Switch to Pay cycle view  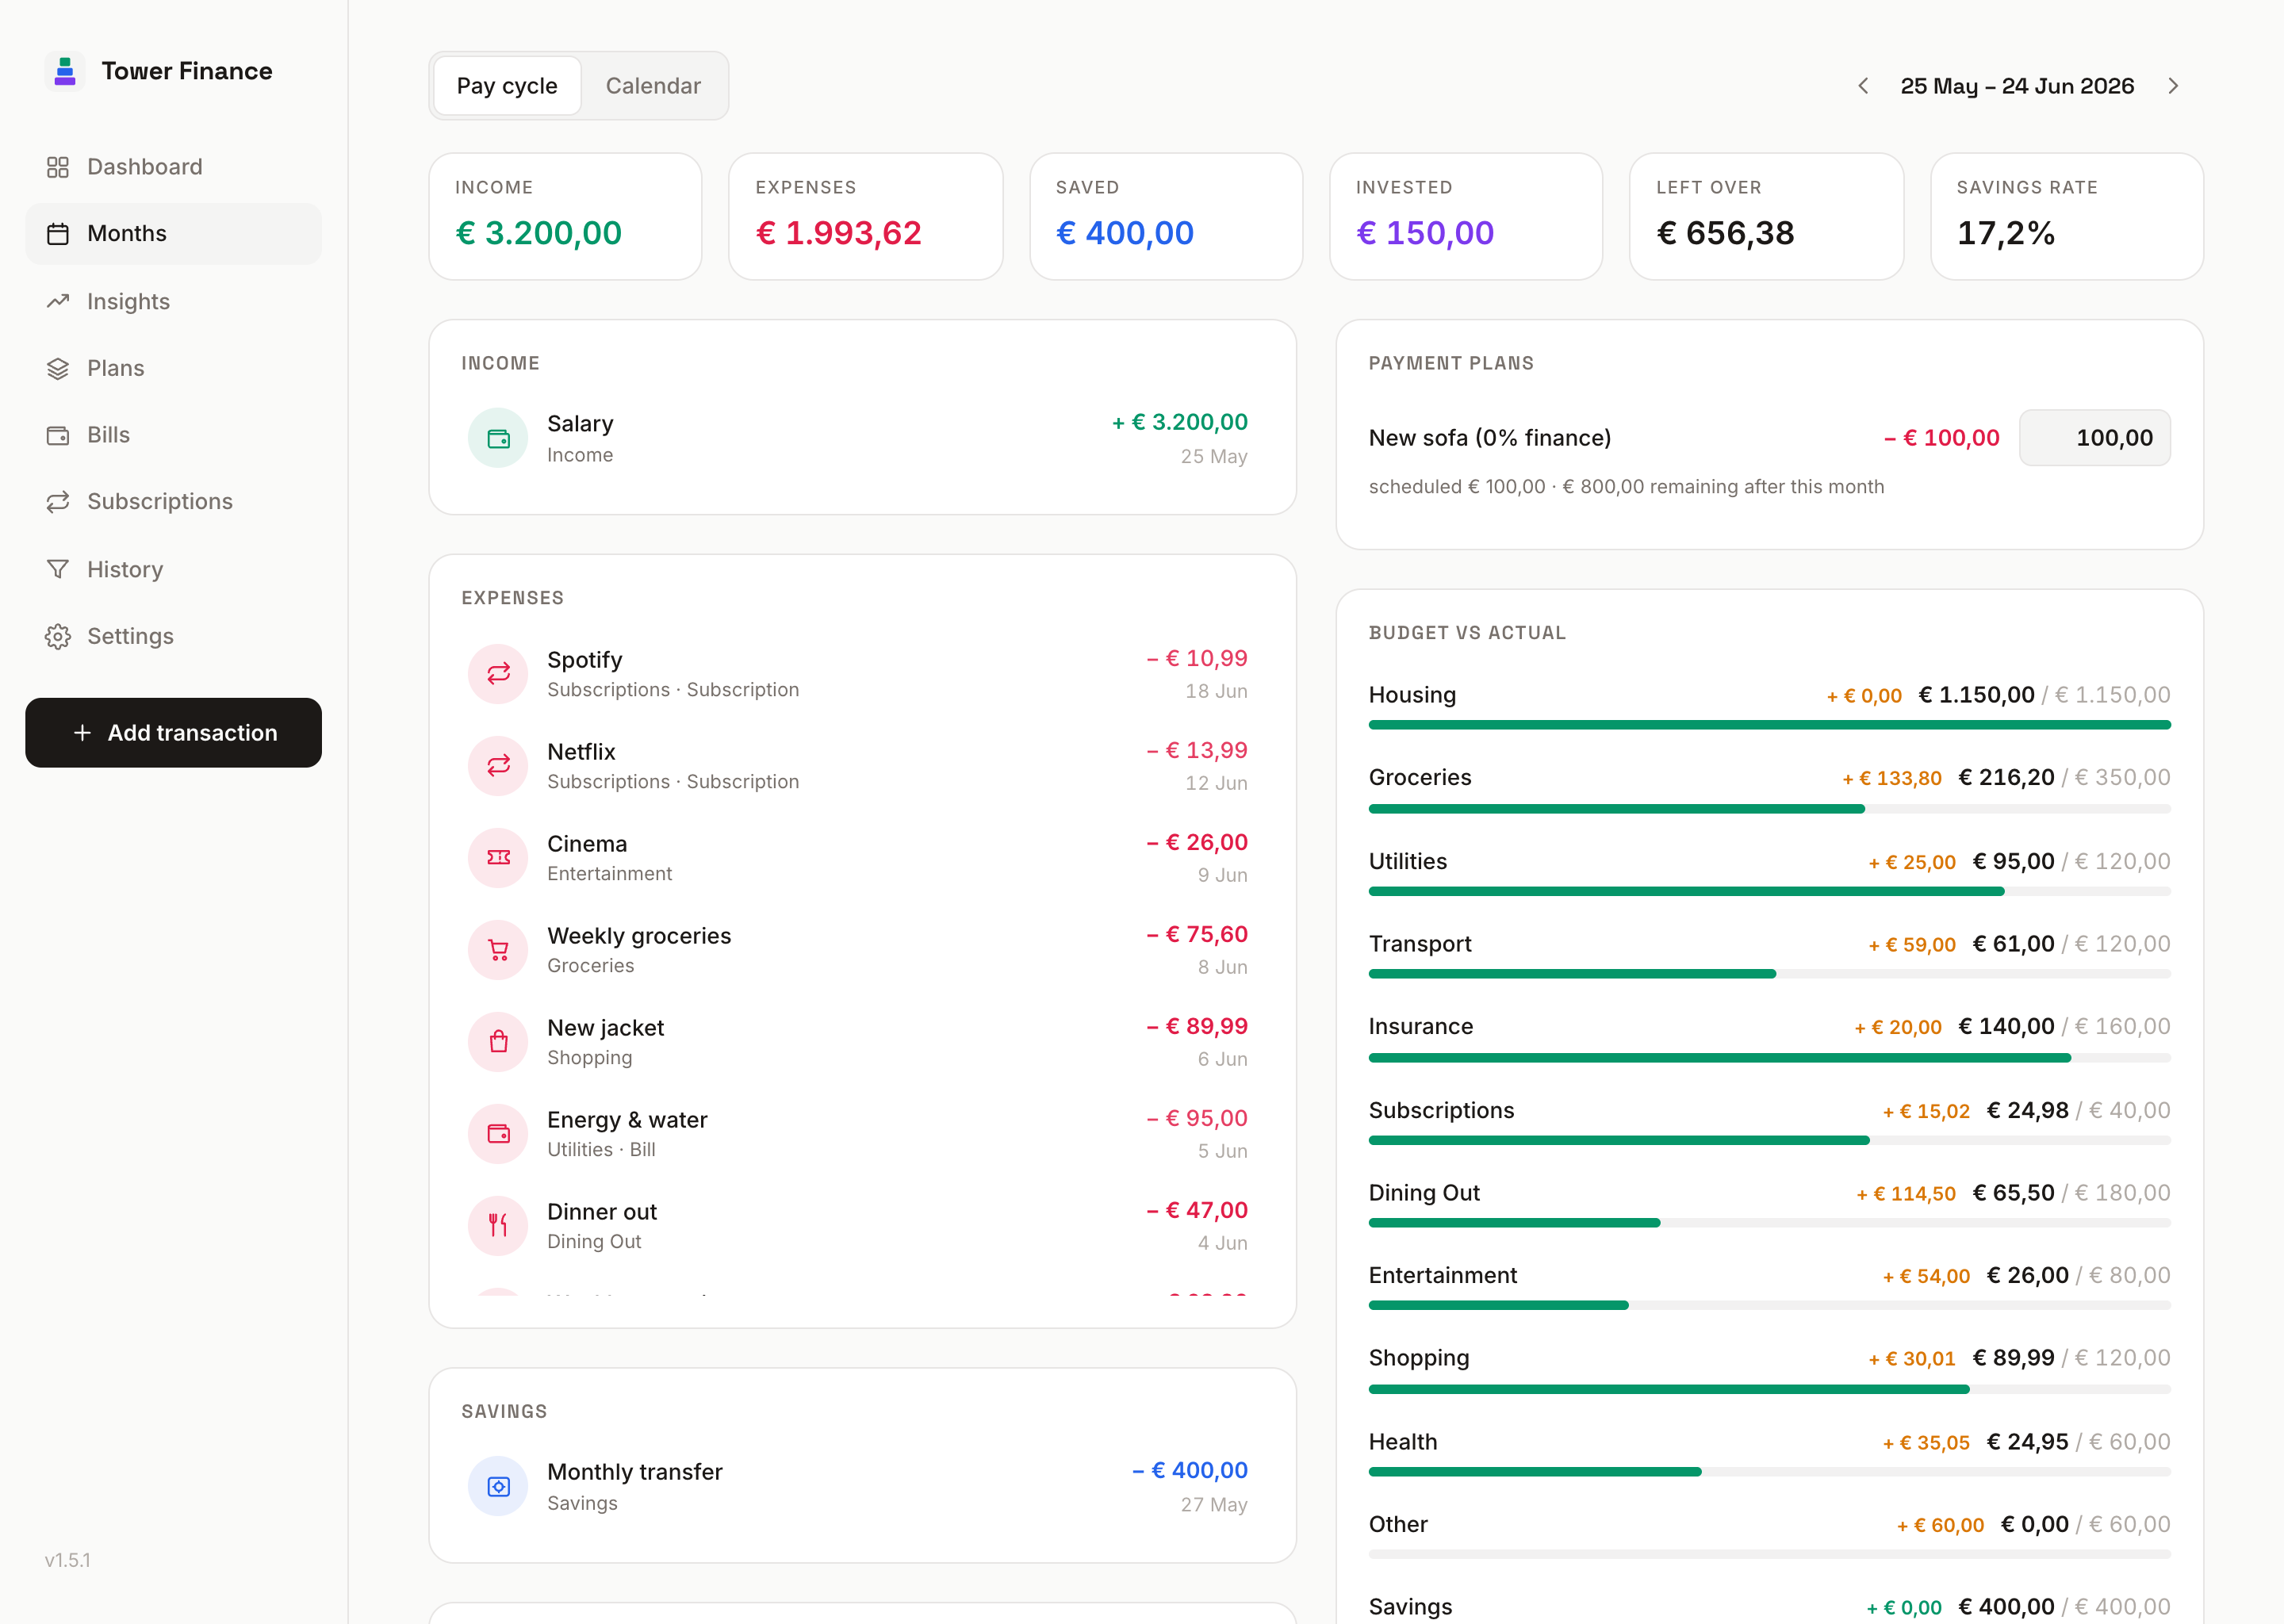(507, 86)
